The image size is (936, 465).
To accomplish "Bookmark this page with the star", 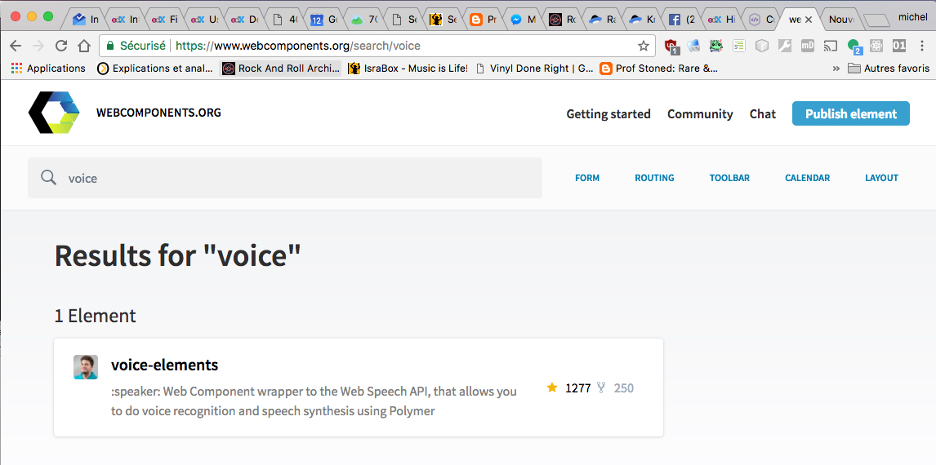I will [644, 46].
